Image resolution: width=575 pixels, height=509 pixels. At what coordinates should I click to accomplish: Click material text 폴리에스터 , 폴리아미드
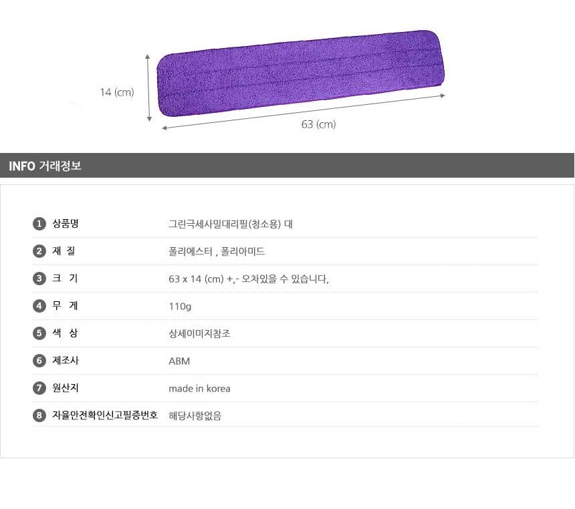coord(217,251)
